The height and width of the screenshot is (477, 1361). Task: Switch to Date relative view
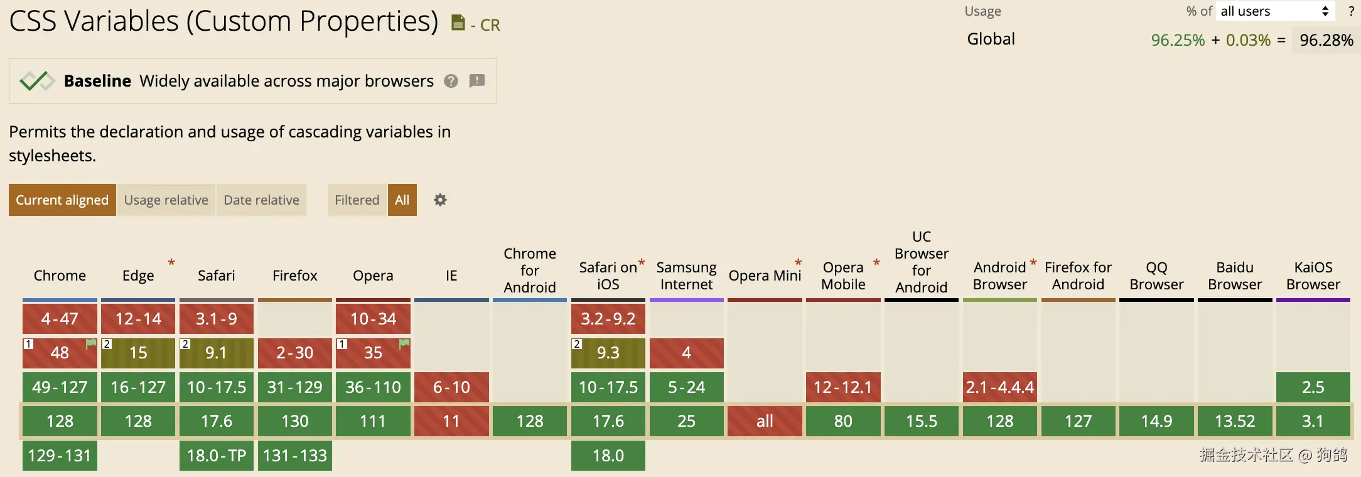click(x=261, y=200)
